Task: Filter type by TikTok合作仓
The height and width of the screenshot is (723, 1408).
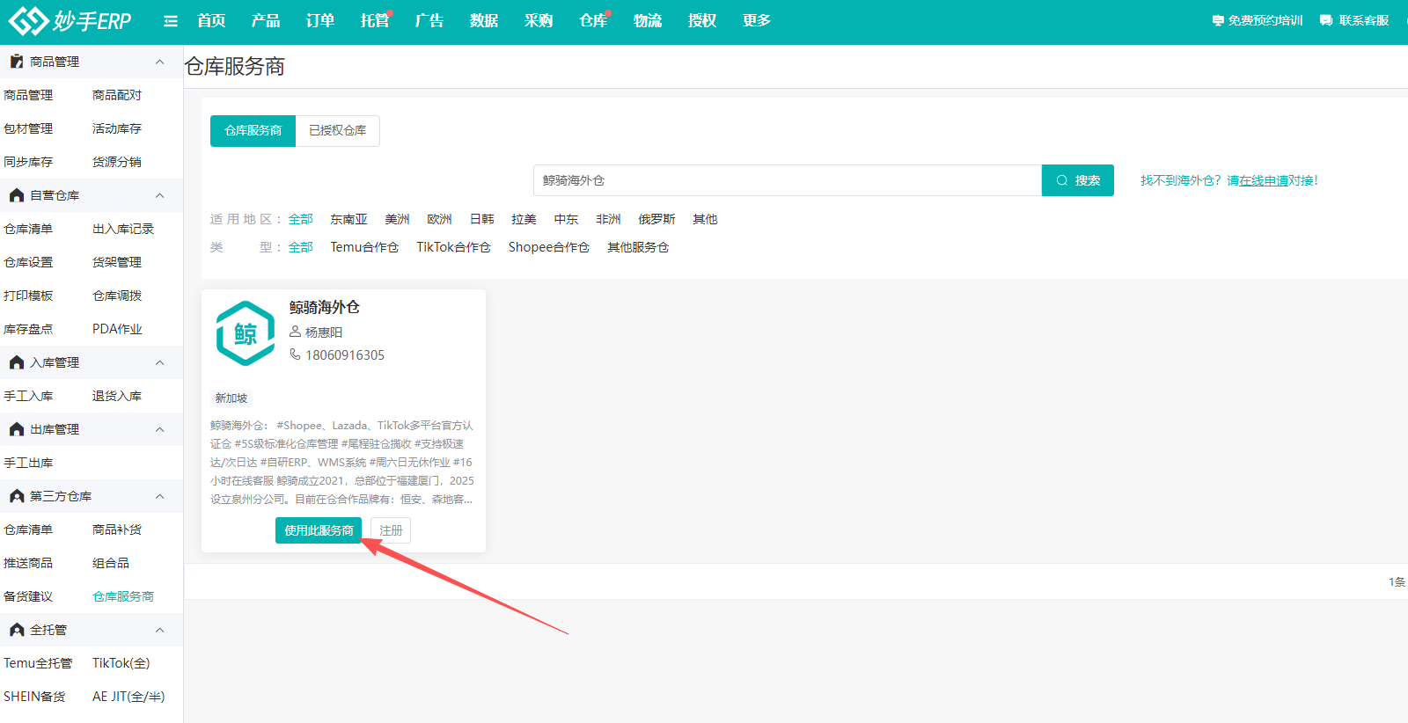Action: (x=453, y=247)
